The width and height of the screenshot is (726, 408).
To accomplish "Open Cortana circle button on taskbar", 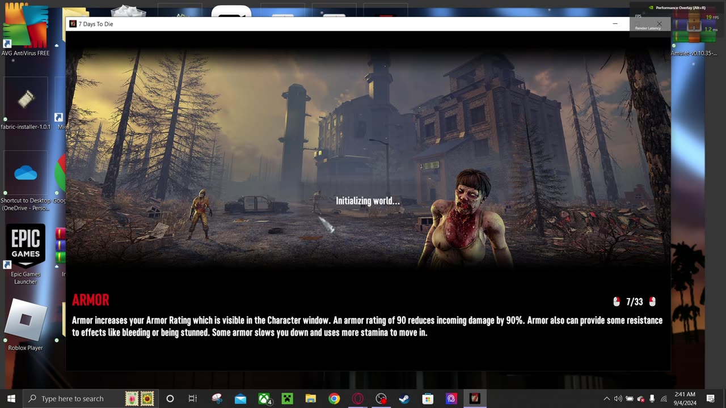I will coord(170,398).
